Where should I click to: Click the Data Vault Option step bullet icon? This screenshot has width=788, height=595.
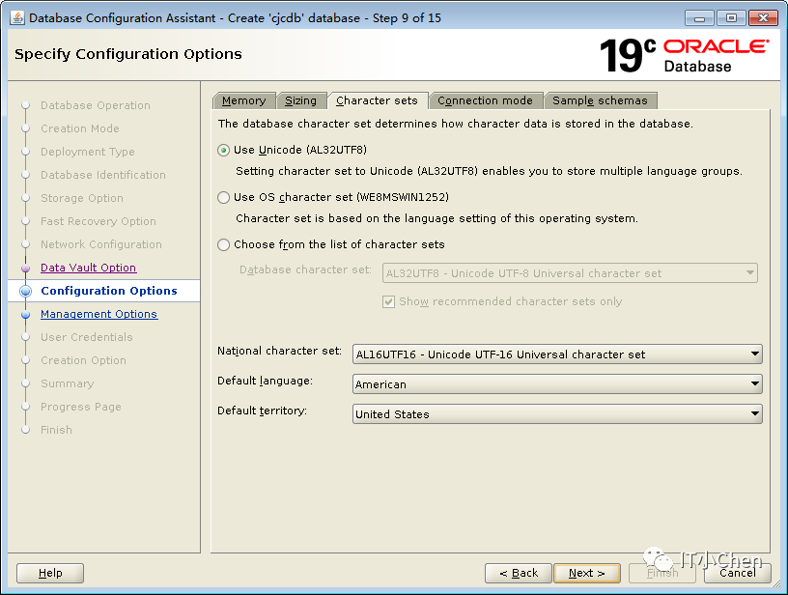[x=26, y=269]
